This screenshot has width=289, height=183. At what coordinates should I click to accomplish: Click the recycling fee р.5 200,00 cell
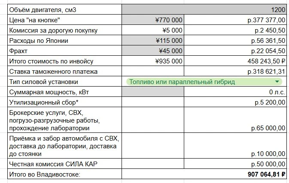(x=235, y=102)
